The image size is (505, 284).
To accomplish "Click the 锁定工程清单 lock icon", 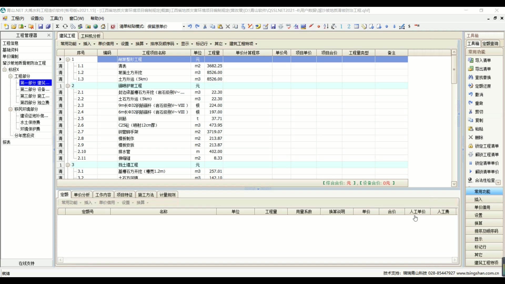I will (x=471, y=146).
